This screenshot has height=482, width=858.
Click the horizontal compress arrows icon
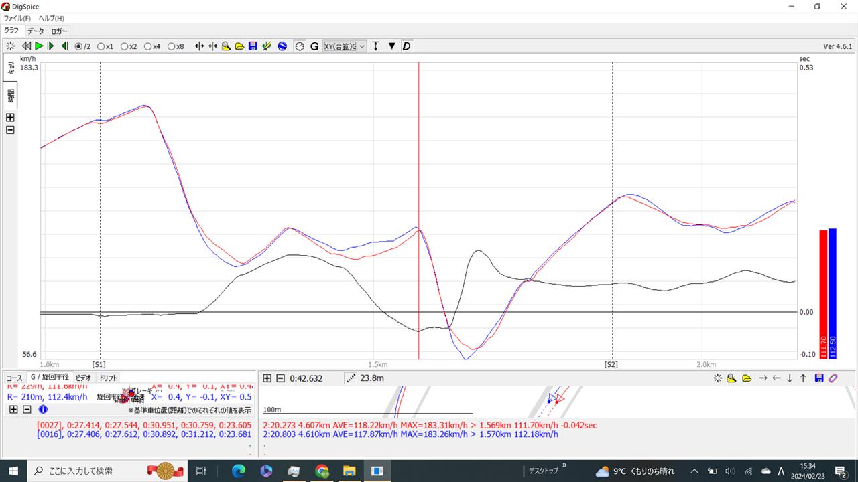212,46
